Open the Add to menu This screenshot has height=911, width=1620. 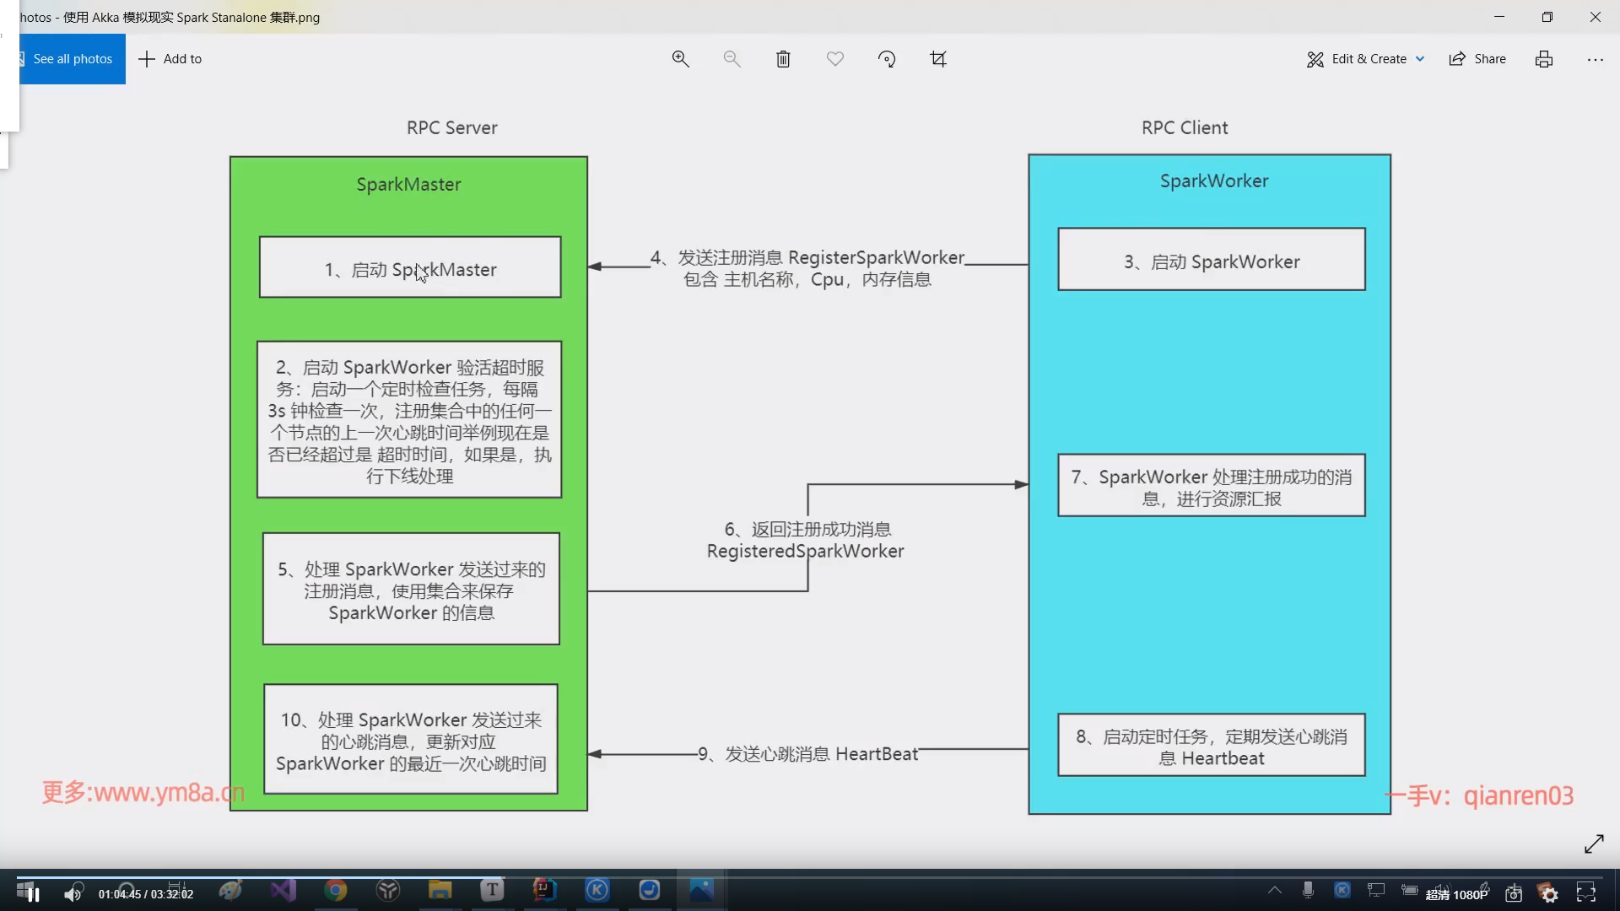[170, 59]
